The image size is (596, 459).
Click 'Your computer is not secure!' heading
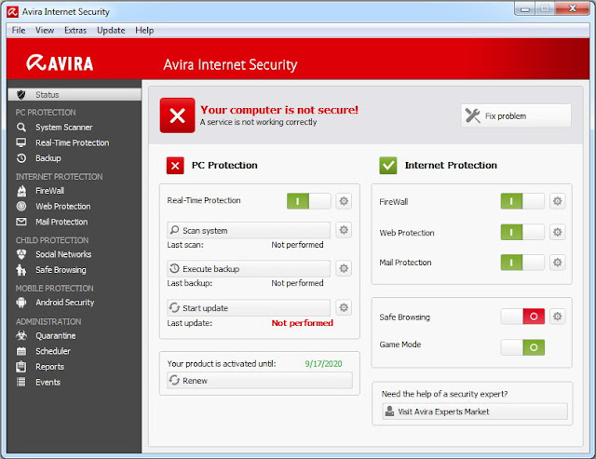click(279, 110)
